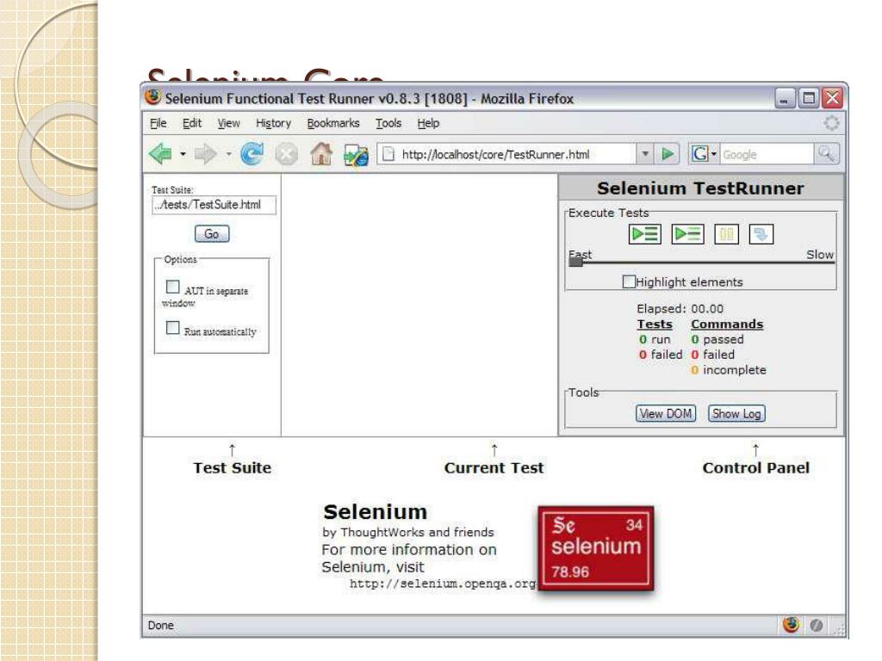This screenshot has height=661, width=882.
Task: Open the Bookmarks menu
Action: (x=333, y=123)
